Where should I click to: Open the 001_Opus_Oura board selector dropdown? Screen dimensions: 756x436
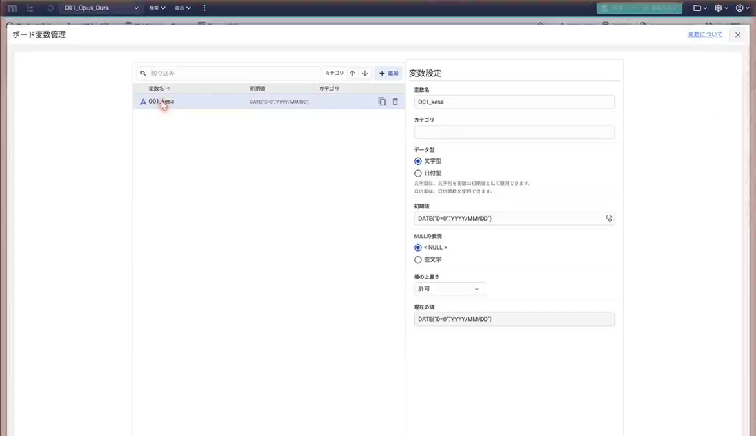101,8
